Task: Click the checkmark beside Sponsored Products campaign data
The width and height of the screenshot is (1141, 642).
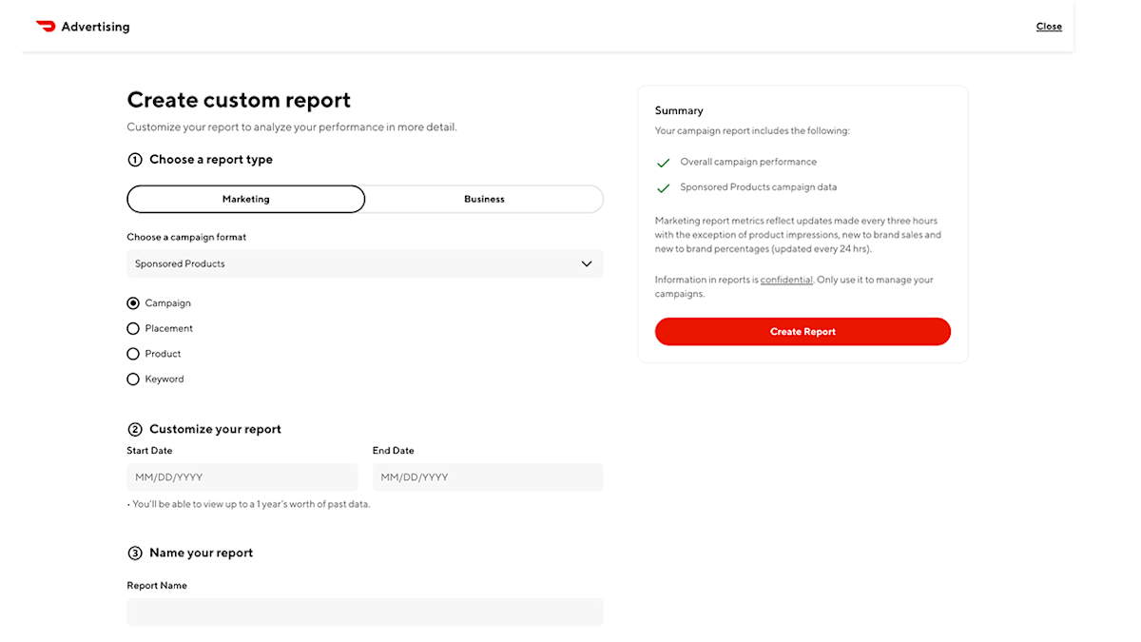Action: coord(663,187)
